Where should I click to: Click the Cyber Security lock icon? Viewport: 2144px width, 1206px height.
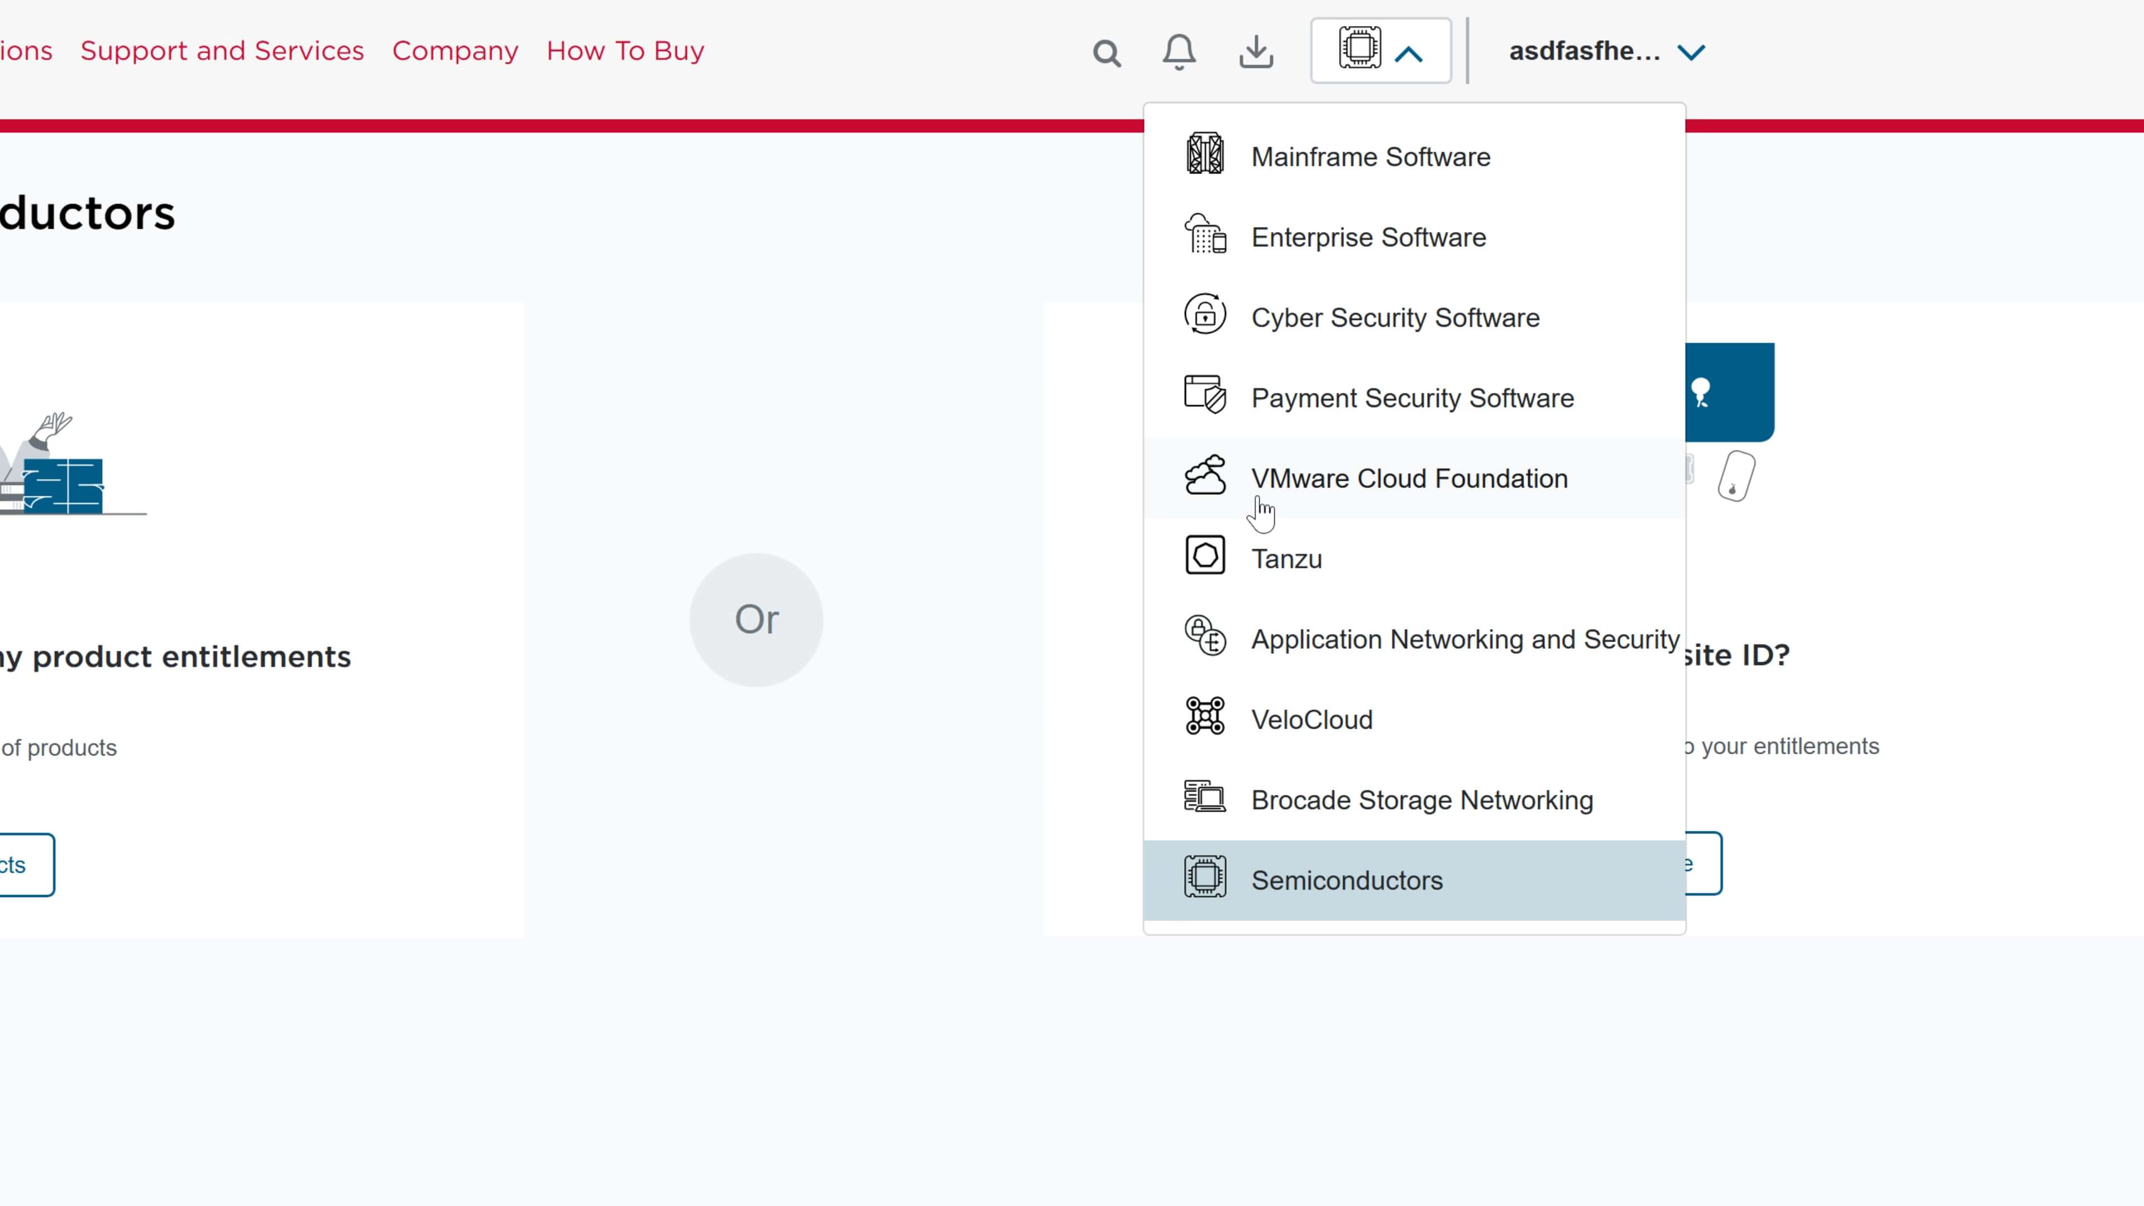[x=1204, y=314]
